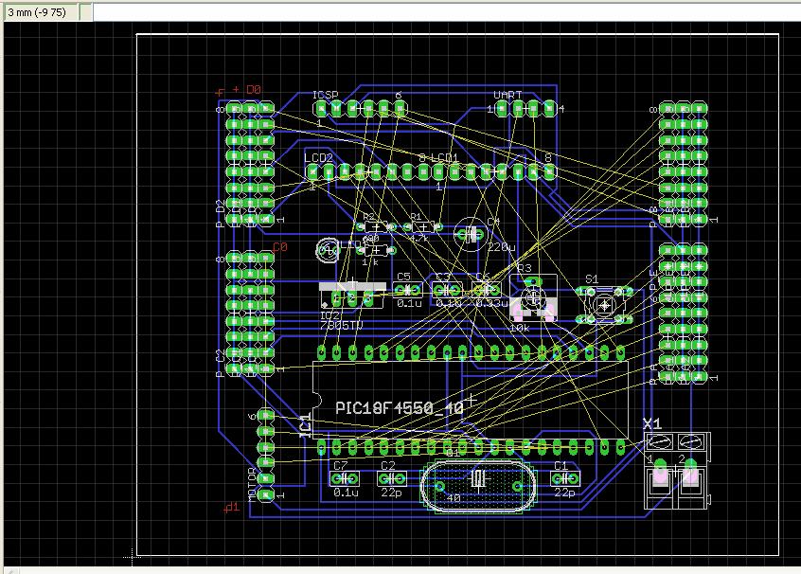Click the '3 mm (-9 75)' coordinate display
Image resolution: width=801 pixels, height=574 pixels.
(x=41, y=12)
